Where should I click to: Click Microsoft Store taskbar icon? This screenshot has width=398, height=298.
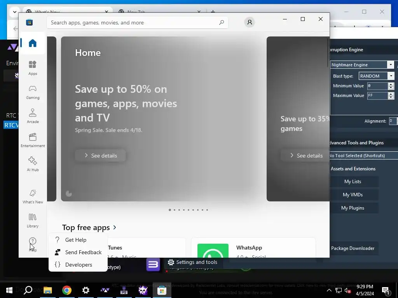click(162, 290)
